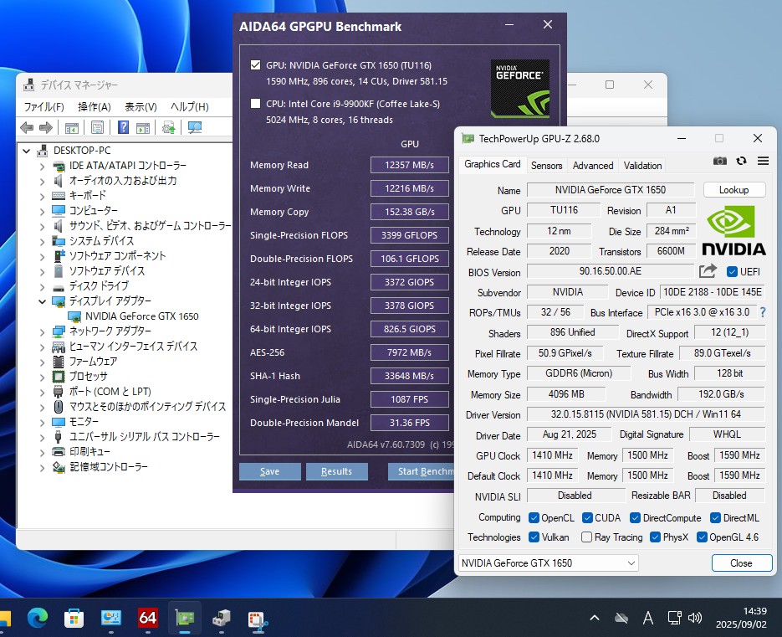Expand the モニター node

tap(43, 423)
